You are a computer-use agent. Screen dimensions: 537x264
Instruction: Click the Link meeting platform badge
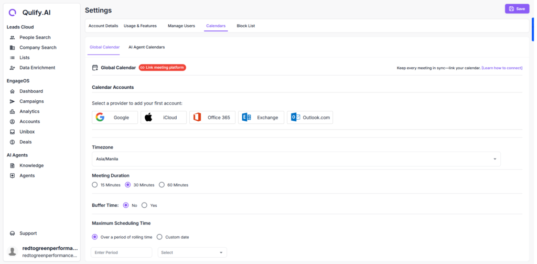tap(163, 68)
